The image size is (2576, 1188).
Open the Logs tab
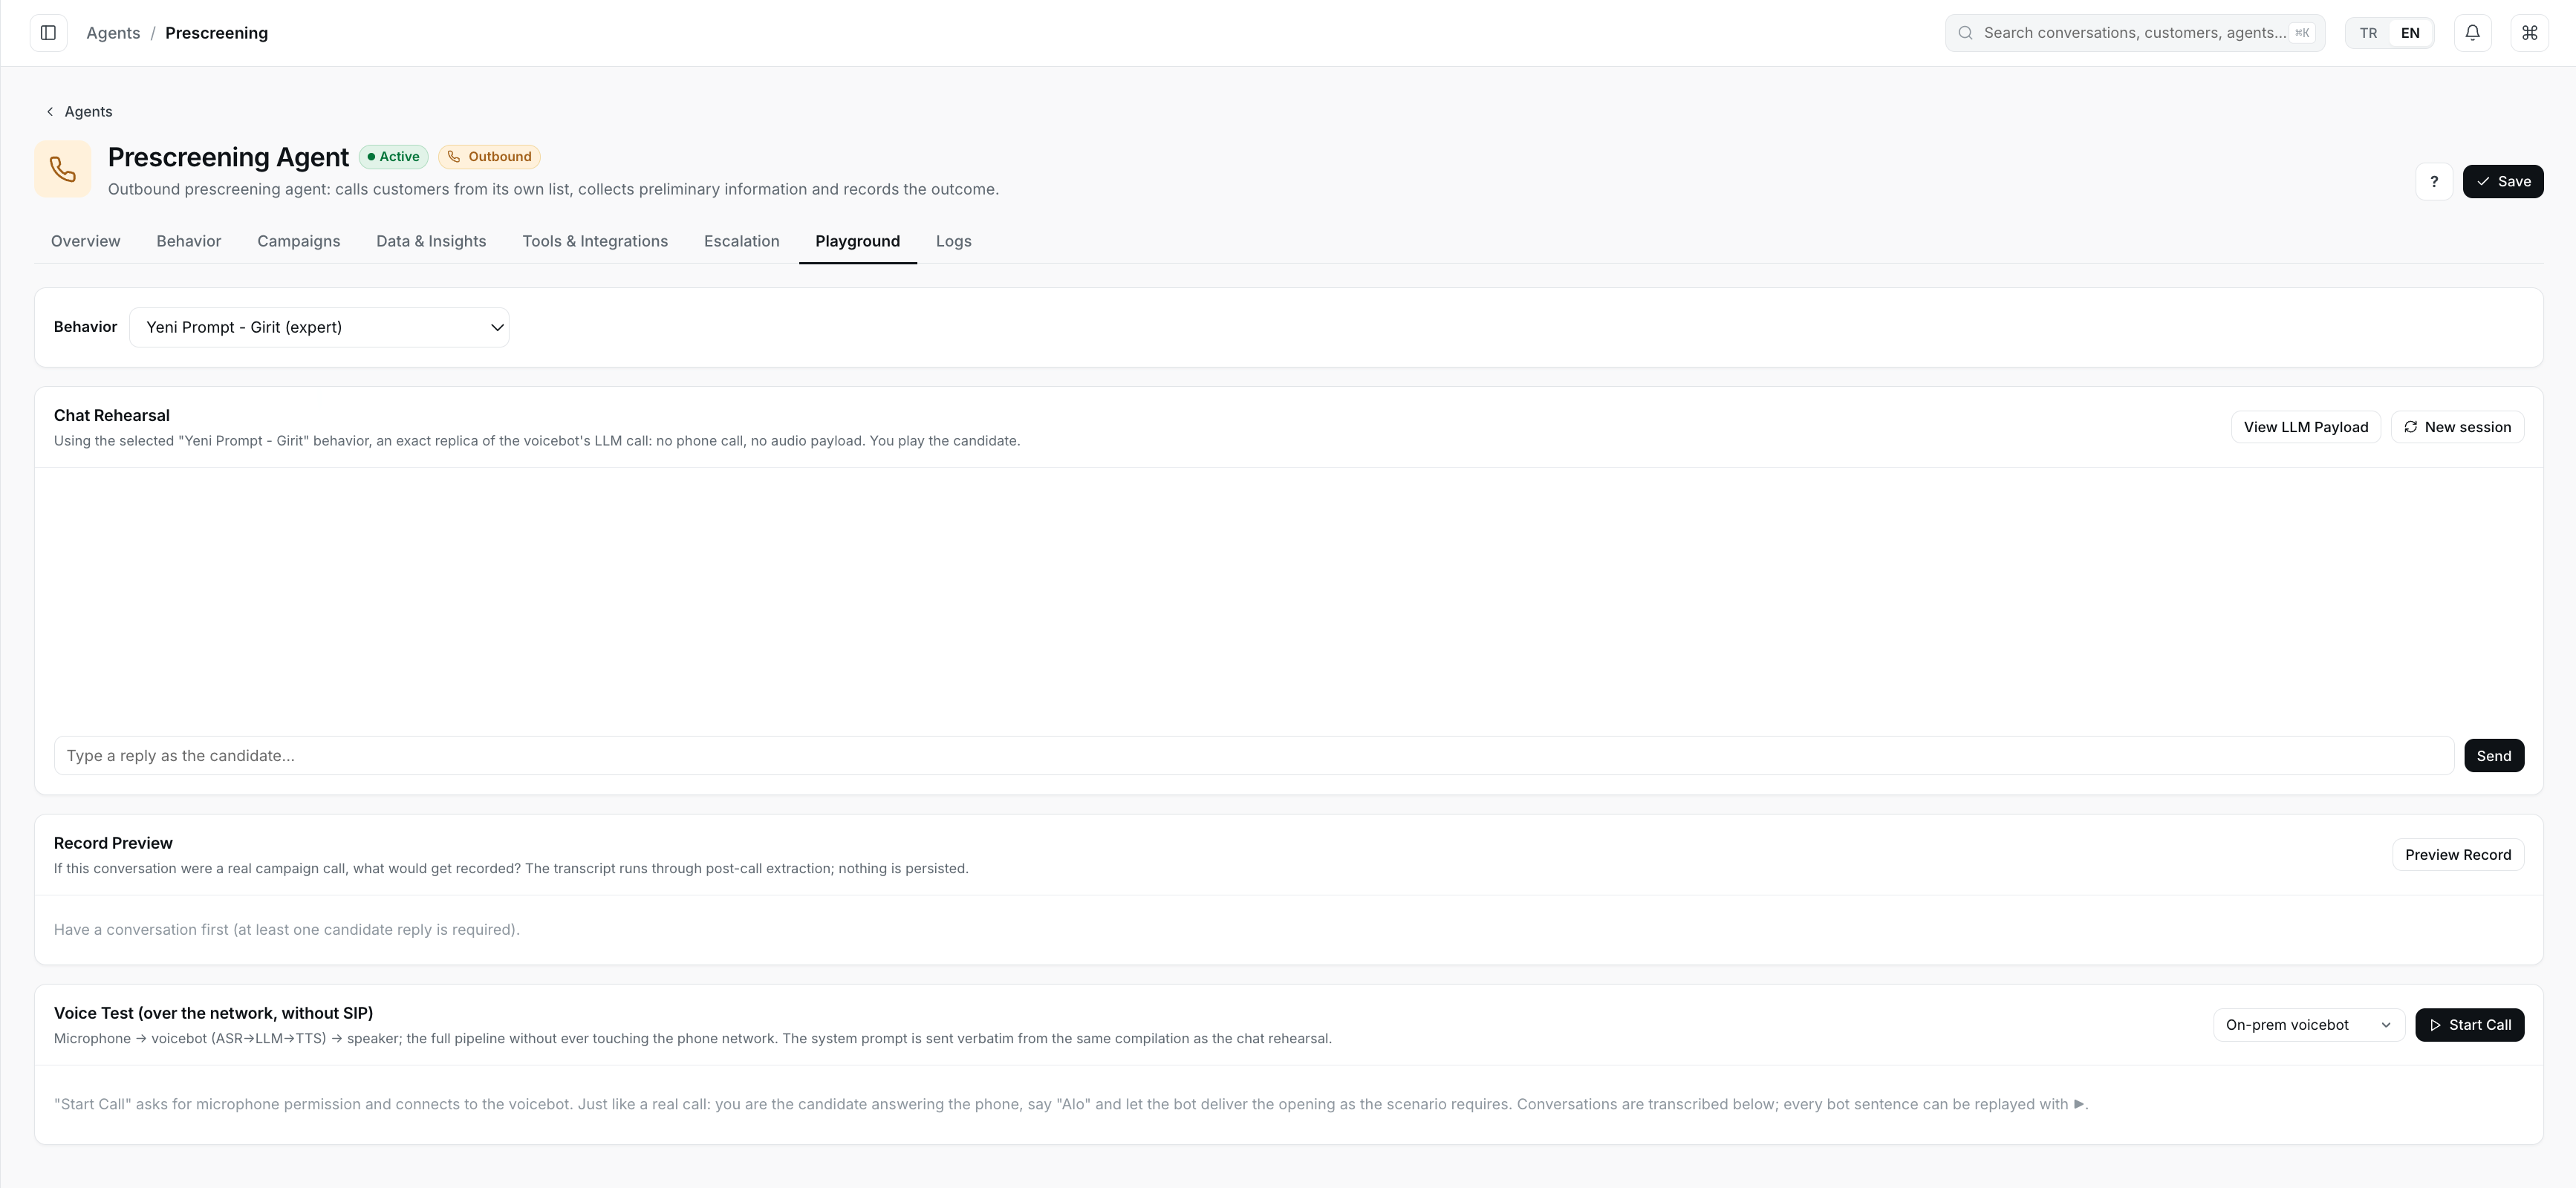(954, 241)
